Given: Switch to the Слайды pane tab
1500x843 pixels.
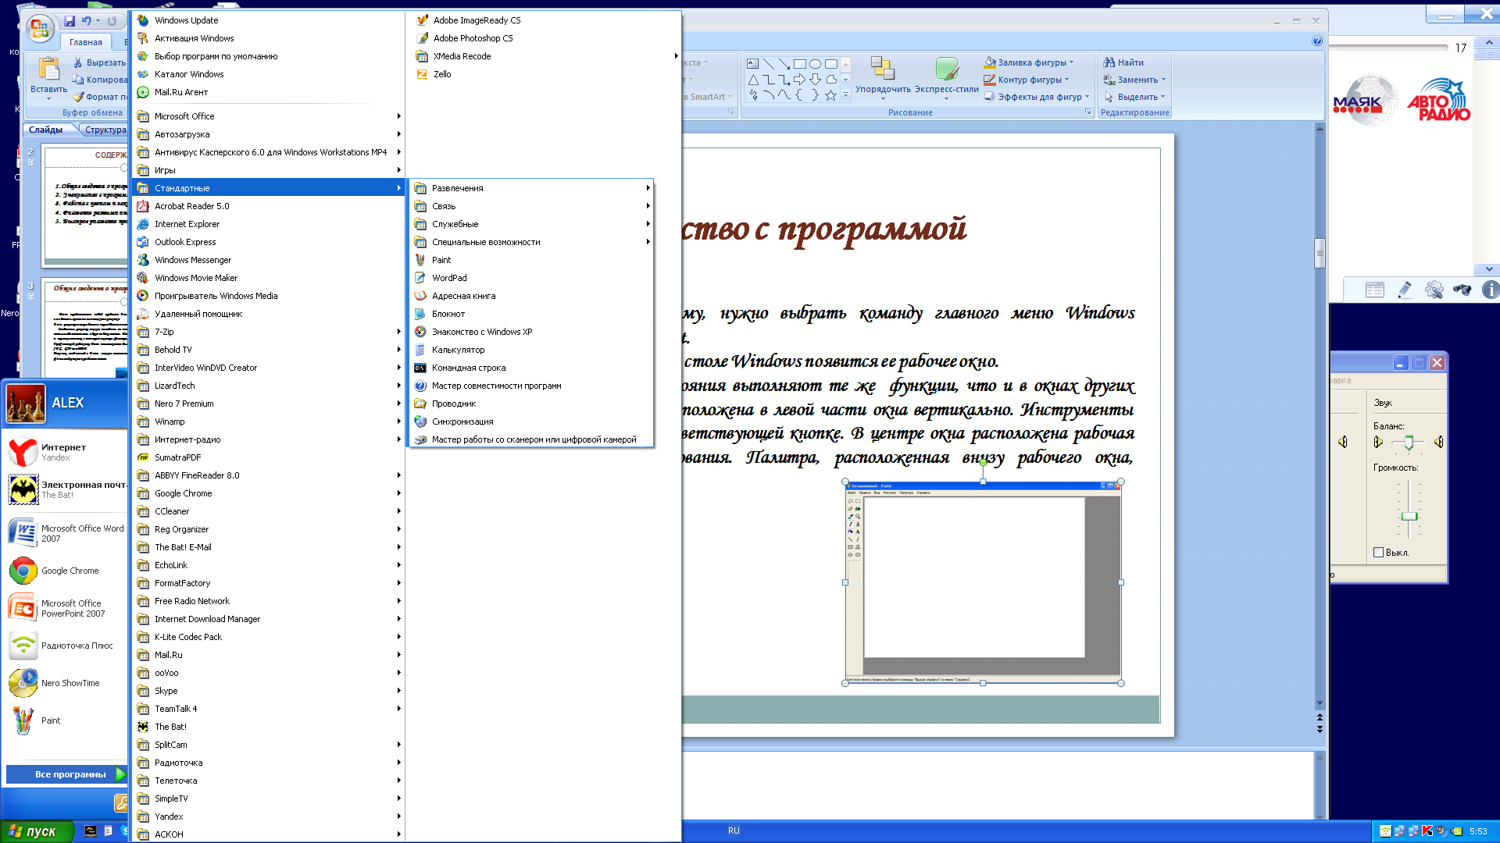Looking at the screenshot, I should (46, 130).
